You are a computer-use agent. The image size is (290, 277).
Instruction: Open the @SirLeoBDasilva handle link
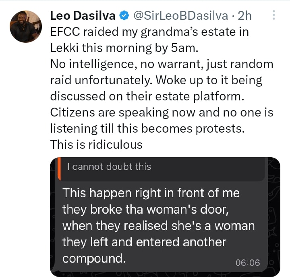click(181, 16)
